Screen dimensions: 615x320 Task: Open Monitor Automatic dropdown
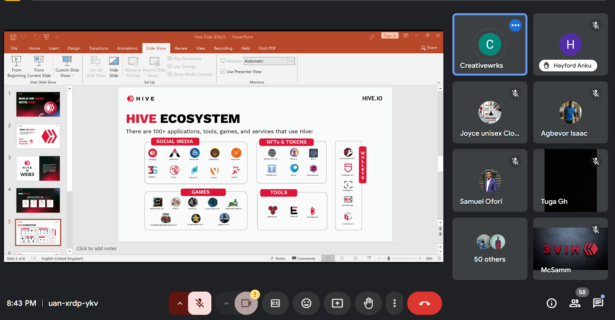tap(291, 61)
